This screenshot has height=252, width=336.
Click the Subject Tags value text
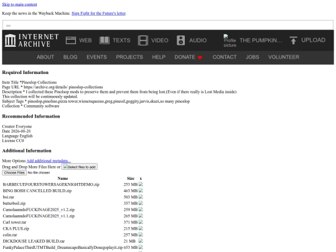click(109, 101)
